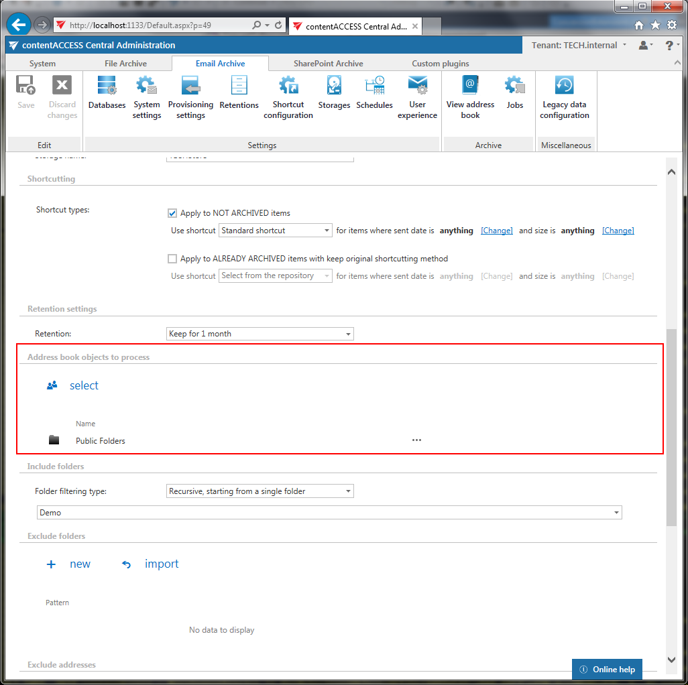Open the browser Tools gear

672,25
